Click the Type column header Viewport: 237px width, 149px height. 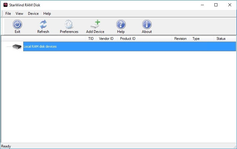coord(202,39)
